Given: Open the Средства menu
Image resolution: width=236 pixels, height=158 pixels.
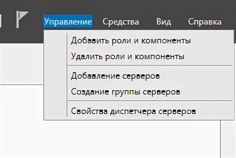Looking at the screenshot, I should 121,22.
